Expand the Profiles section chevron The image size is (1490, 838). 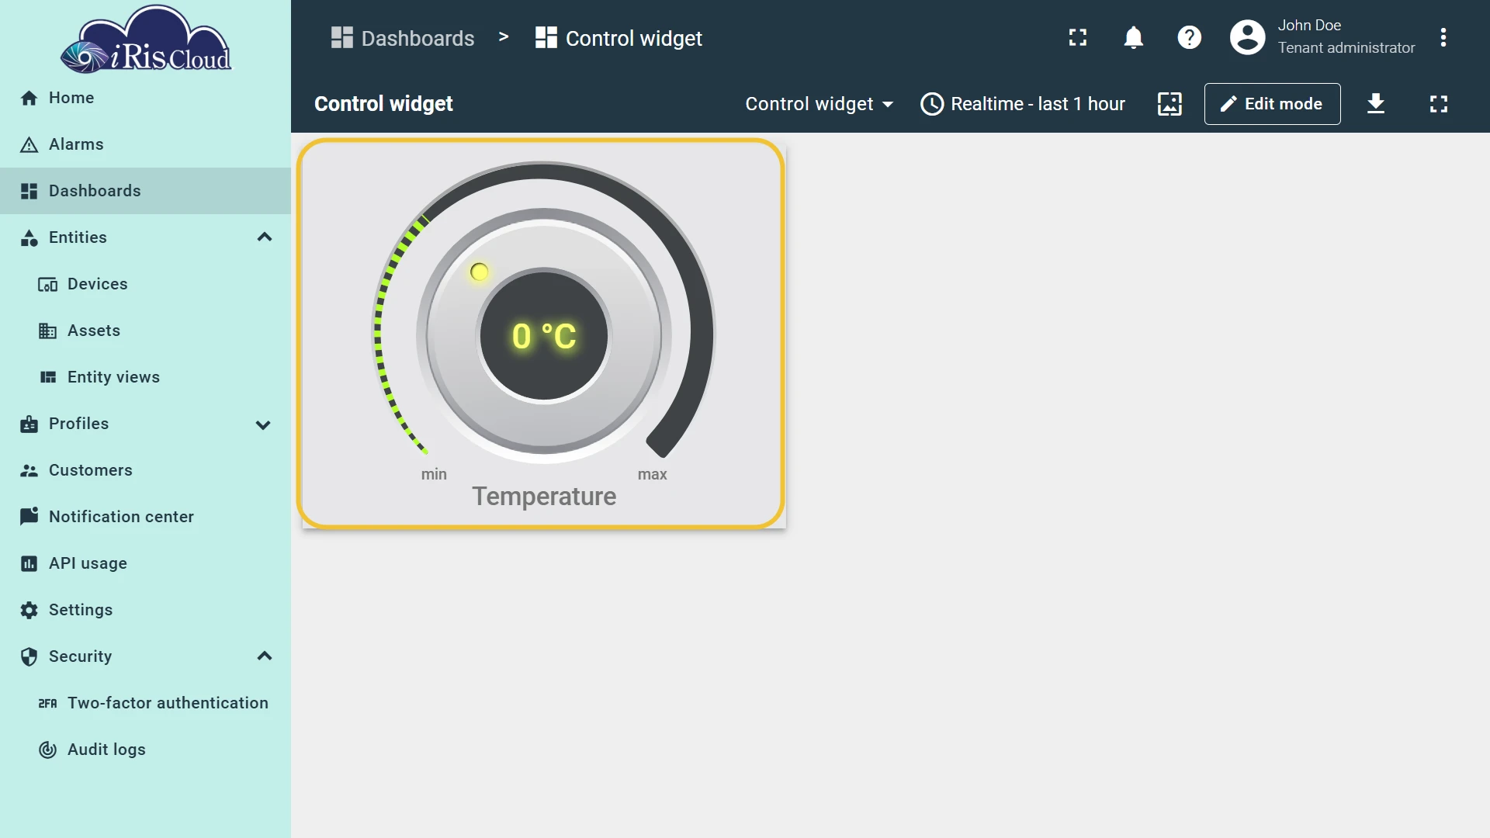point(263,424)
